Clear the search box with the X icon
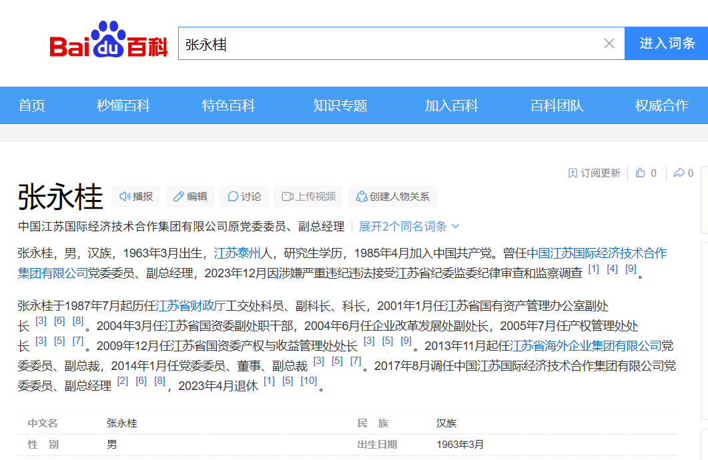 click(609, 43)
